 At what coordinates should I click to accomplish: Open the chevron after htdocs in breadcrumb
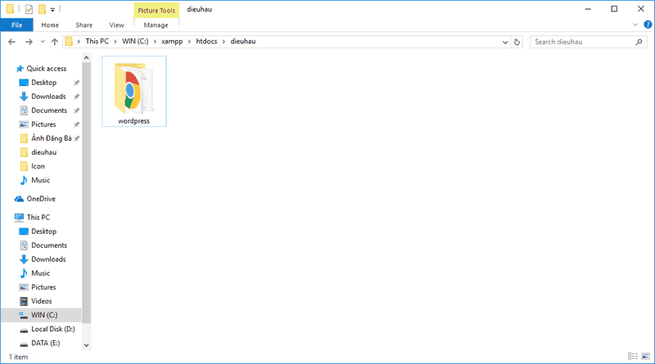click(224, 42)
